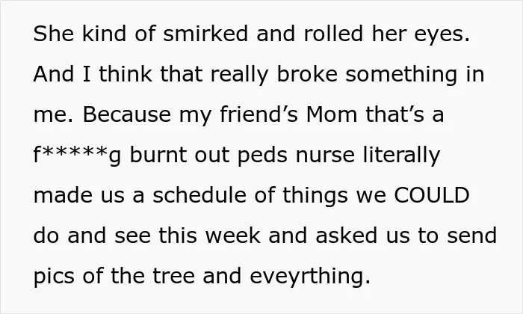Click the phrase "peds nurse"
Screen dimensions: 523x314
point(296,156)
